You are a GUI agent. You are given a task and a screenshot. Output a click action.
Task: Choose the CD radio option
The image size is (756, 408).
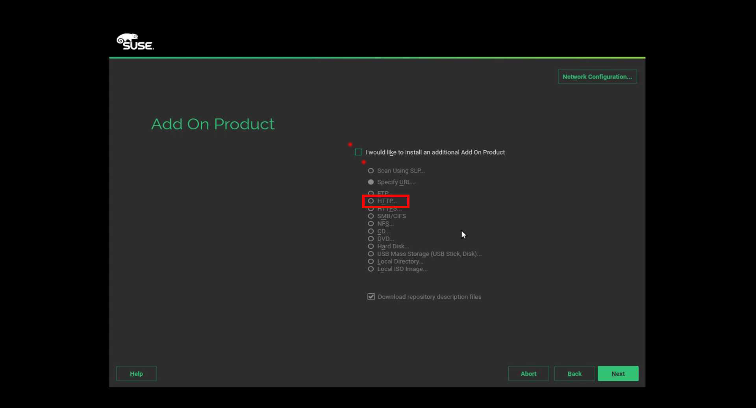click(371, 231)
